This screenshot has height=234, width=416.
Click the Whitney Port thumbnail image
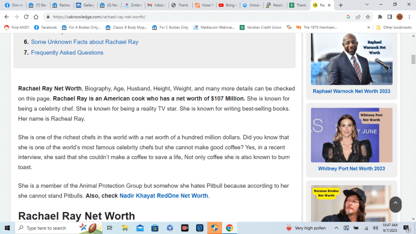click(x=352, y=135)
